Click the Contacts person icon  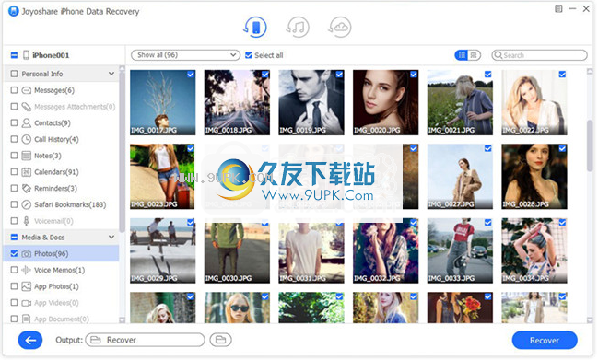[27, 123]
